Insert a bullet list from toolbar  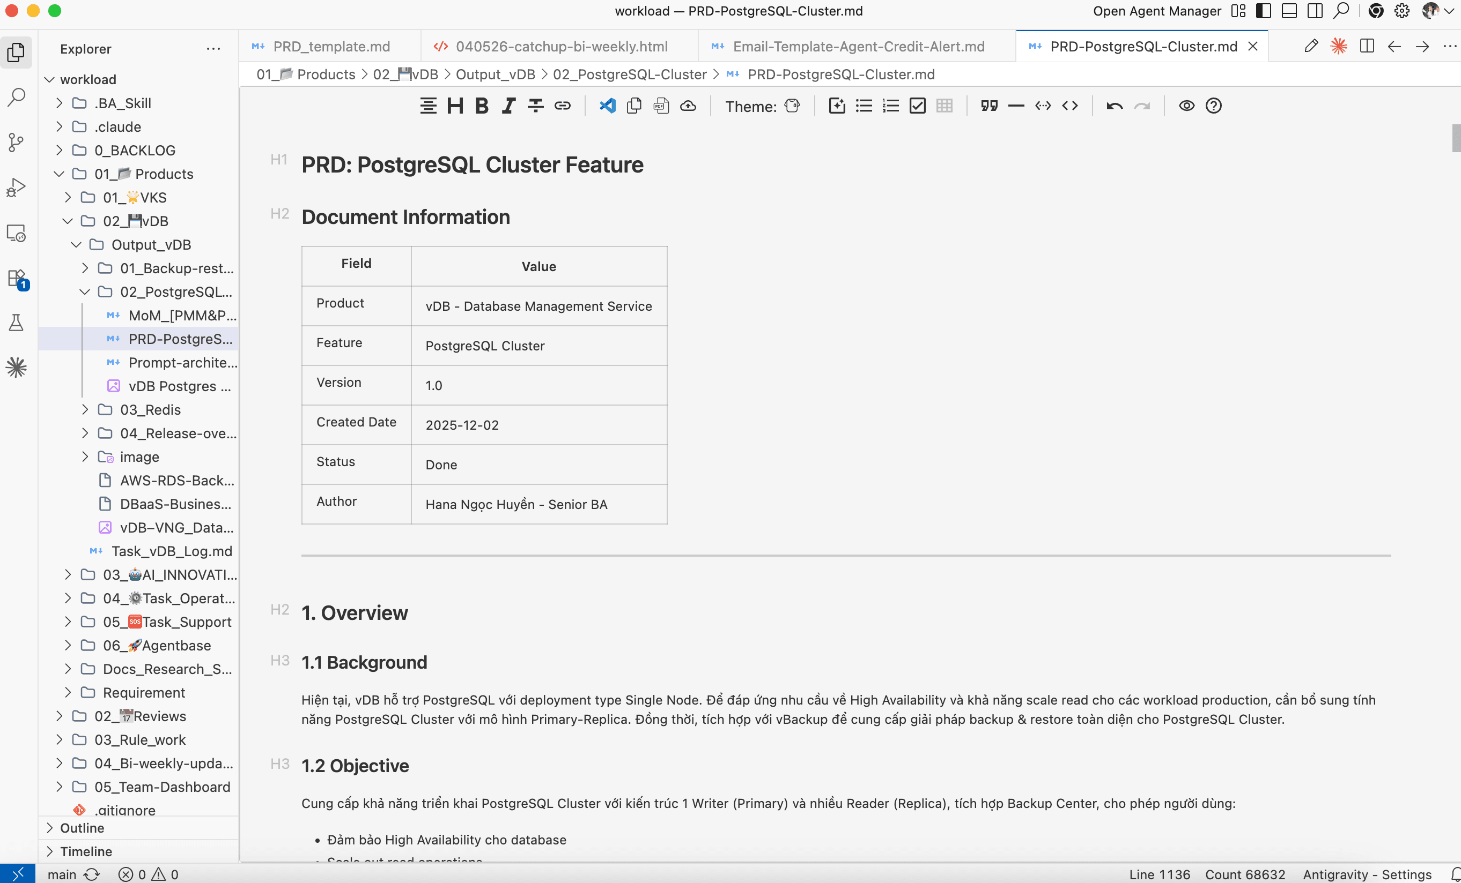coord(864,106)
